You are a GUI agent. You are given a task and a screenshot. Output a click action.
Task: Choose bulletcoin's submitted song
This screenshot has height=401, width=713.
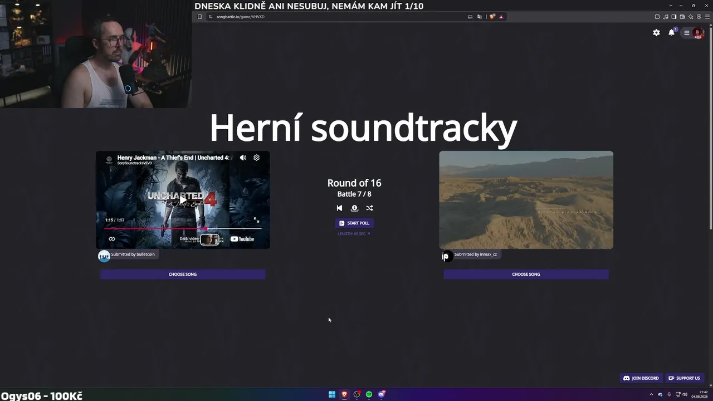pos(183,274)
